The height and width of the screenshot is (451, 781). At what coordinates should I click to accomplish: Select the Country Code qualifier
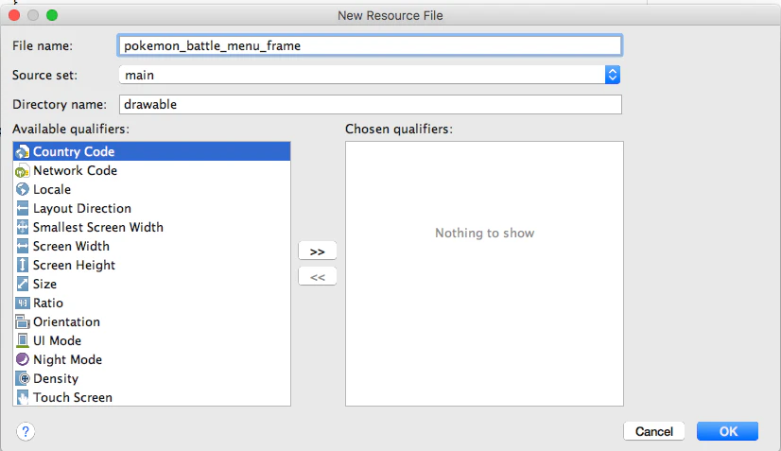pyautogui.click(x=152, y=151)
